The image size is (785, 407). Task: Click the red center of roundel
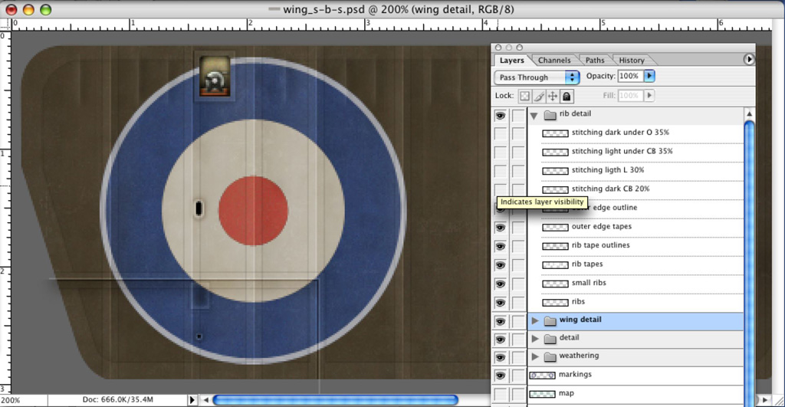point(253,211)
